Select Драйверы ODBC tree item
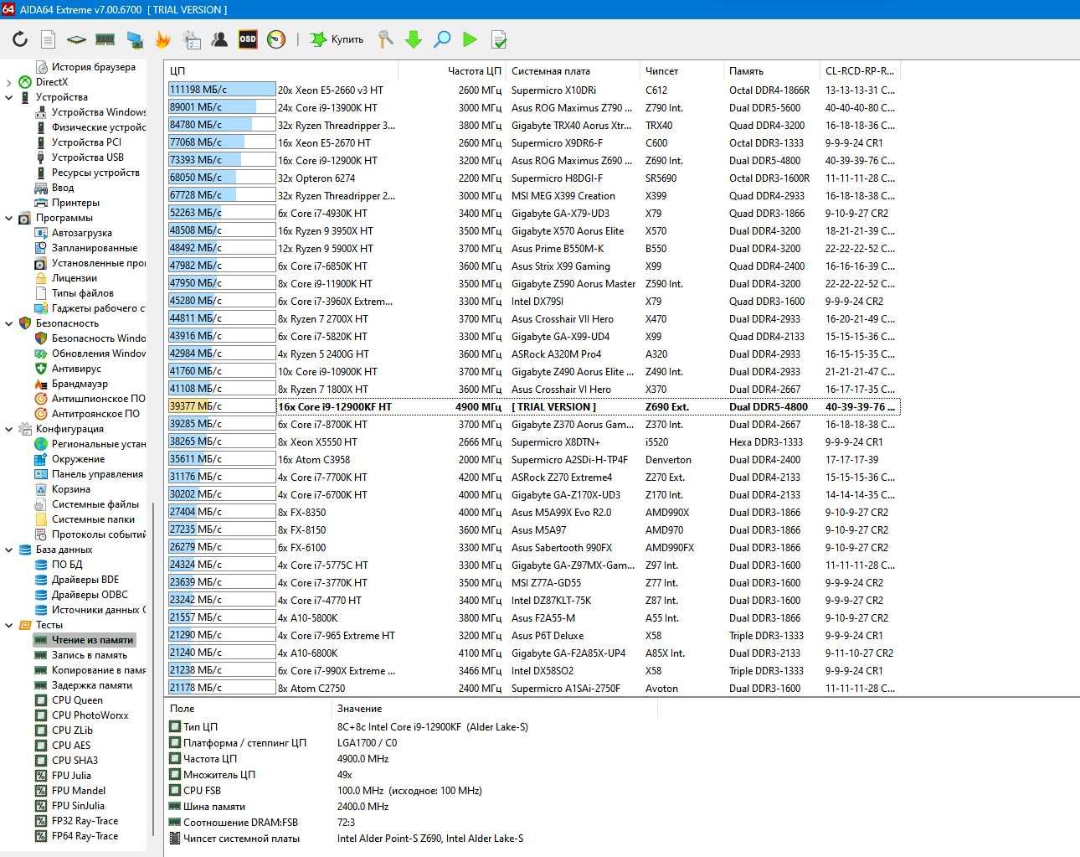Image resolution: width=1080 pixels, height=857 pixels. pos(90,595)
